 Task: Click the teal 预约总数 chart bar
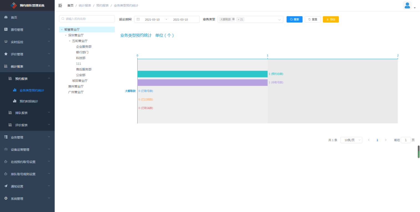click(x=202, y=74)
